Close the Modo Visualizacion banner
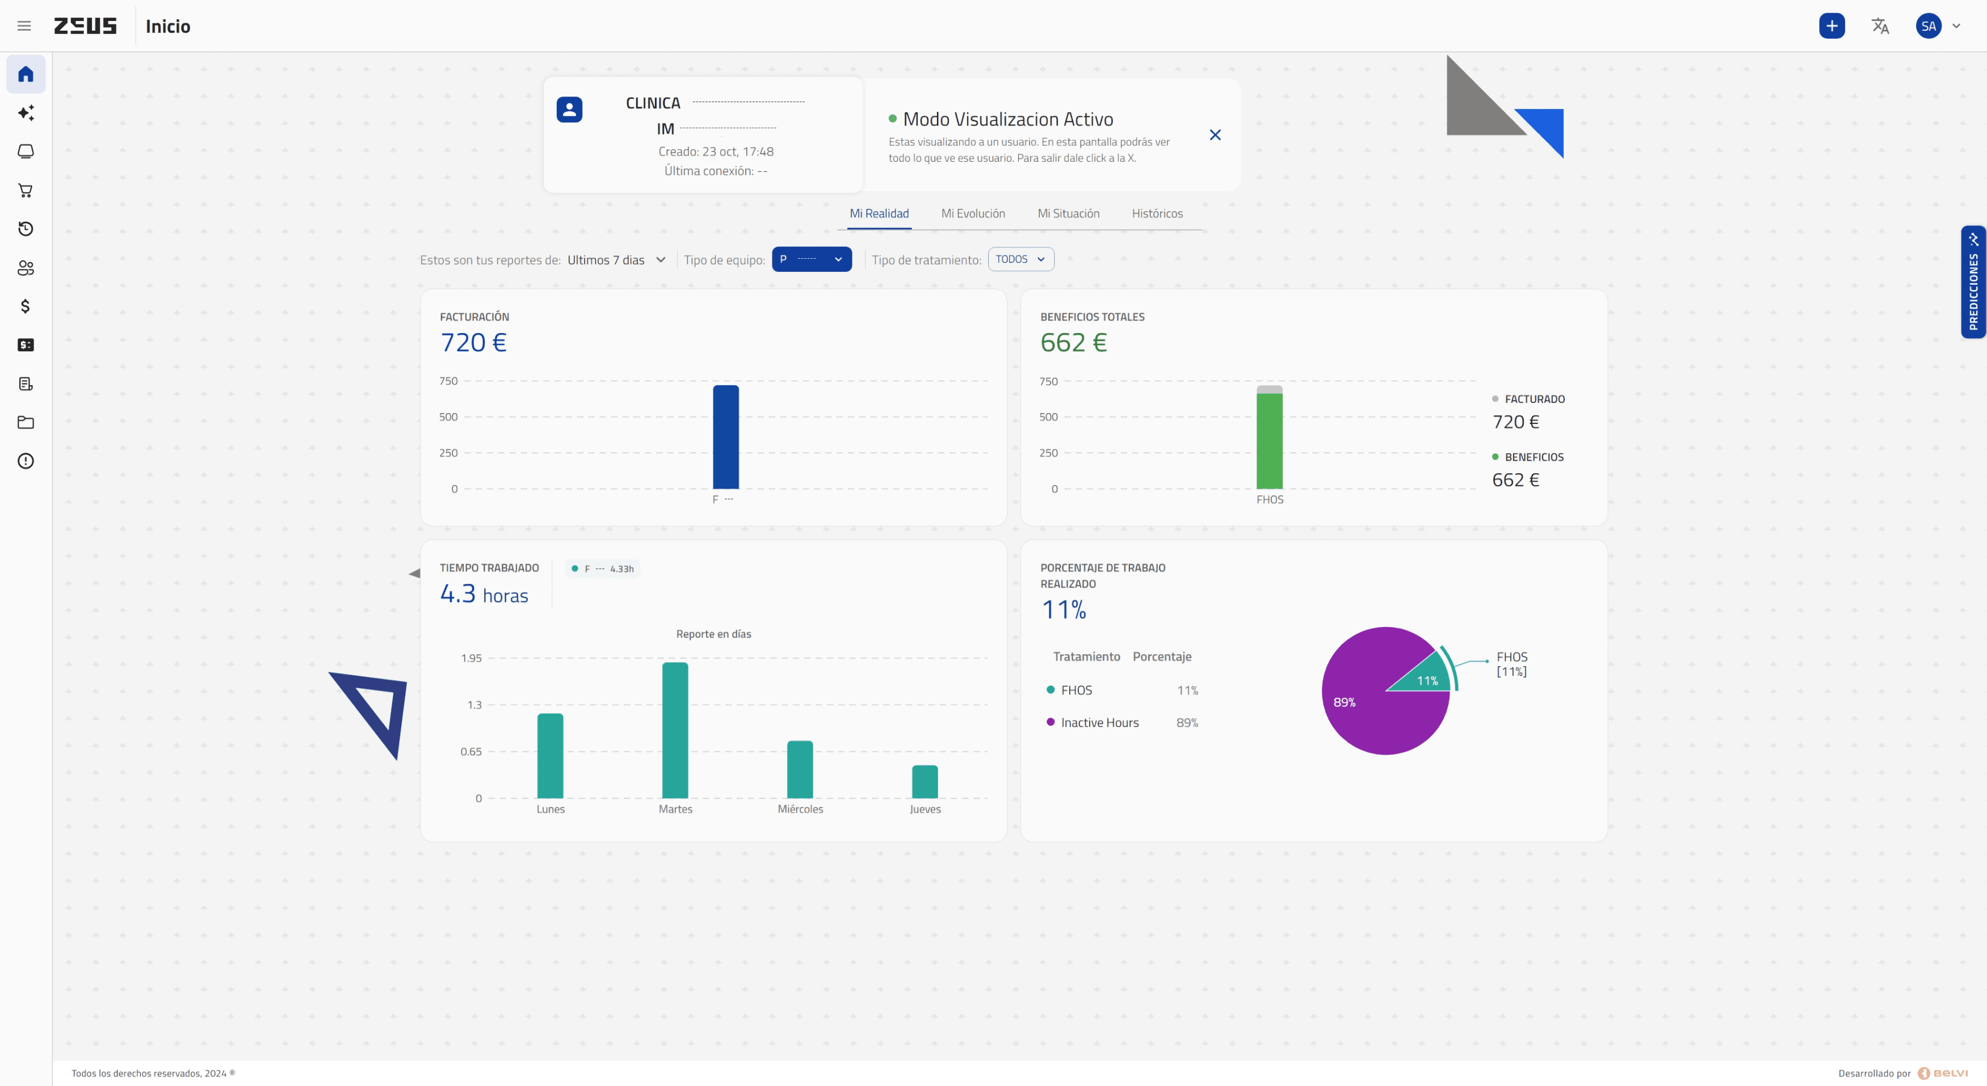Image resolution: width=1987 pixels, height=1086 pixels. (1215, 135)
